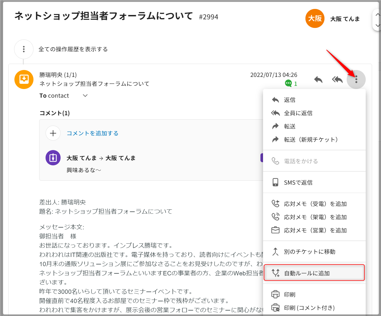Click the up chevron ticket navigation arrow
This screenshot has height=316, width=381.
click(378, 14)
